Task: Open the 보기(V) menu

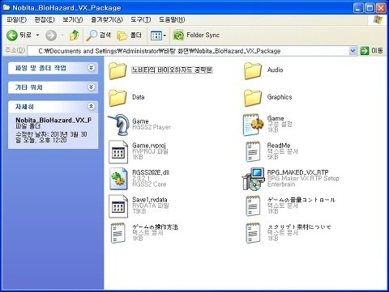Action: [73, 19]
